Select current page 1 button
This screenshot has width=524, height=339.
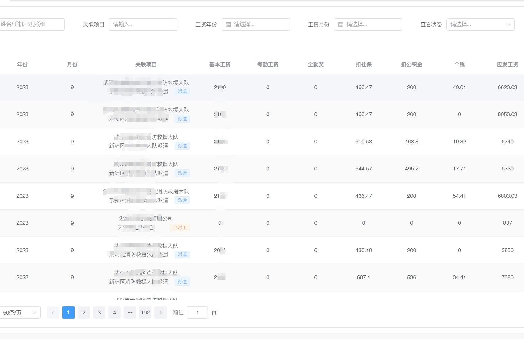(x=68, y=313)
